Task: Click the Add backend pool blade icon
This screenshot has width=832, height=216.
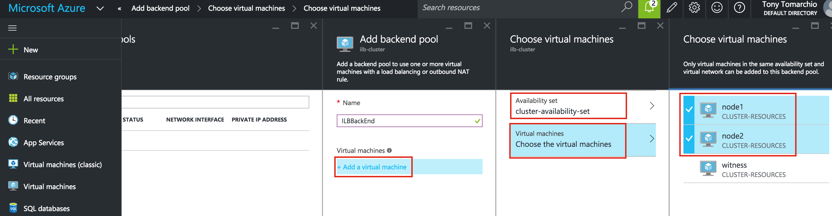Action: click(x=345, y=44)
